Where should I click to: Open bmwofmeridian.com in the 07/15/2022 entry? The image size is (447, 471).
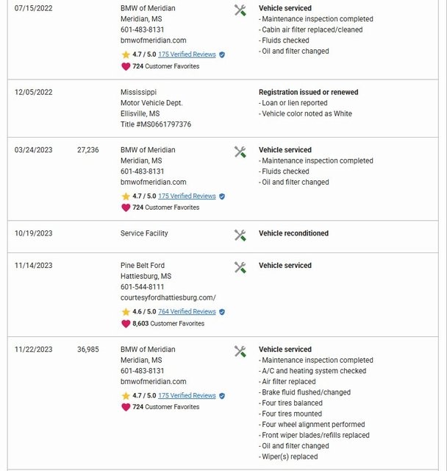(x=154, y=40)
